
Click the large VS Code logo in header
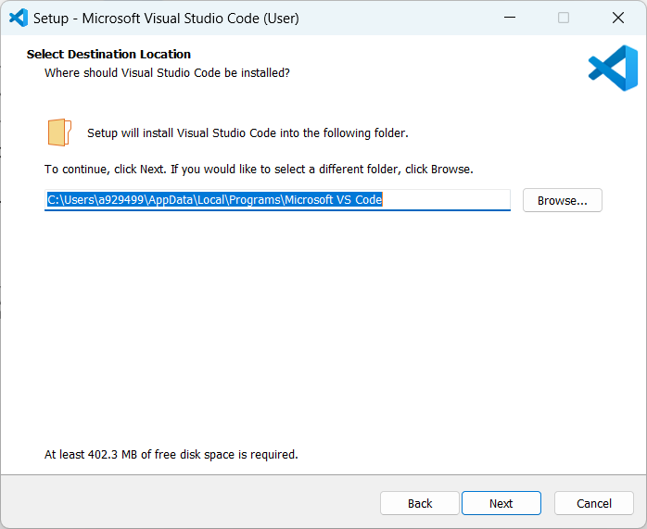(x=613, y=69)
